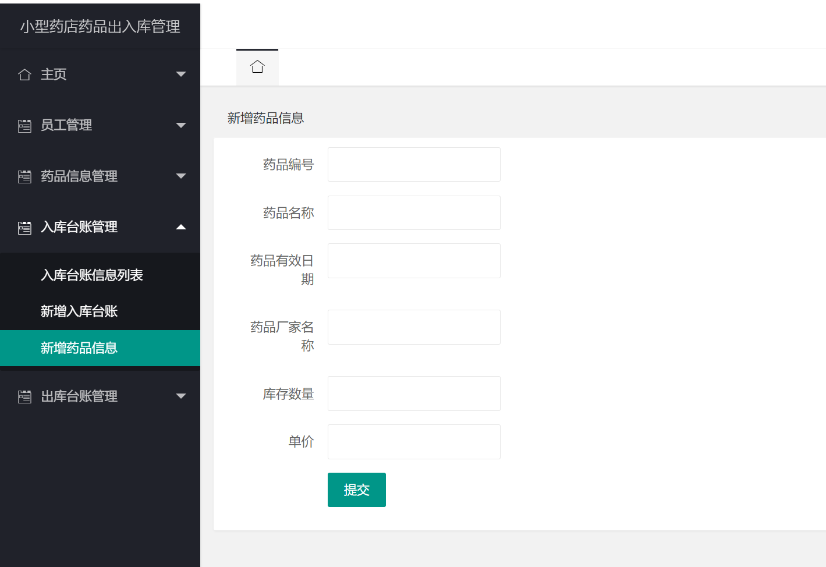Open the 出库台账管理 menu item
The width and height of the screenshot is (826, 567).
[100, 396]
